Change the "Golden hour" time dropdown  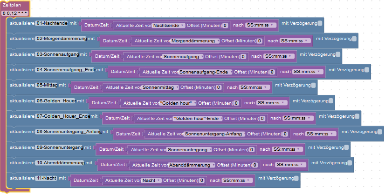[178, 103]
